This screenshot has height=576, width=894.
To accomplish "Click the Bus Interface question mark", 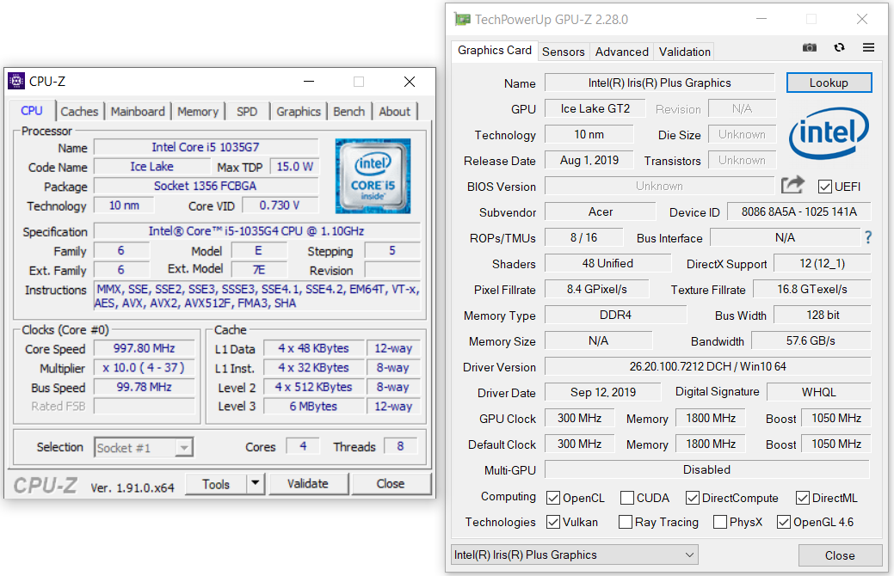I will (868, 237).
